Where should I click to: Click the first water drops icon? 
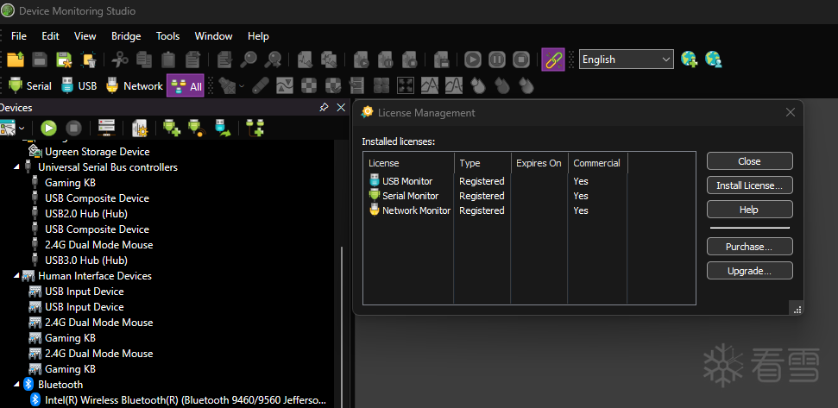coord(478,85)
